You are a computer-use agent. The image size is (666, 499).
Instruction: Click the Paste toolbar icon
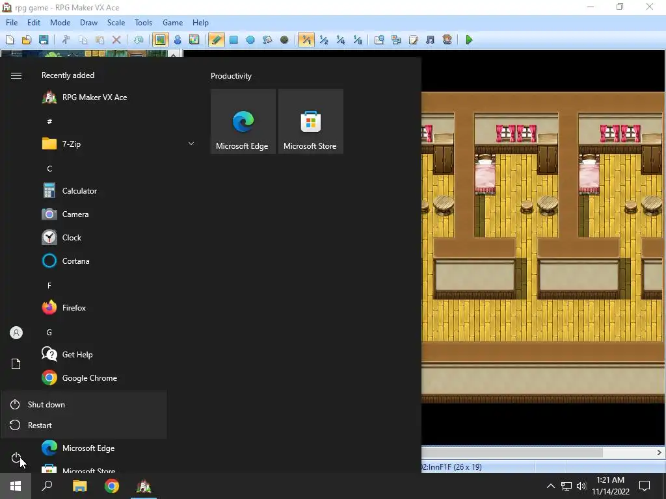pyautogui.click(x=100, y=40)
